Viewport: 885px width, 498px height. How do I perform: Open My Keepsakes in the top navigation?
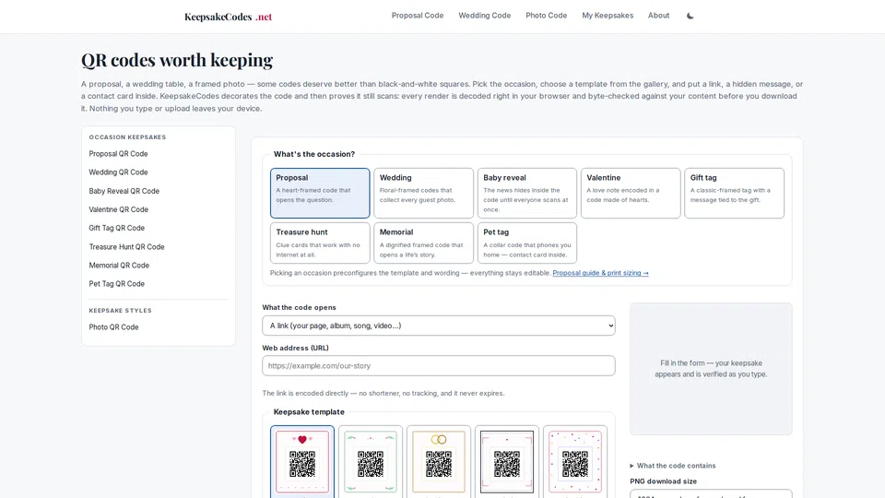608,16
